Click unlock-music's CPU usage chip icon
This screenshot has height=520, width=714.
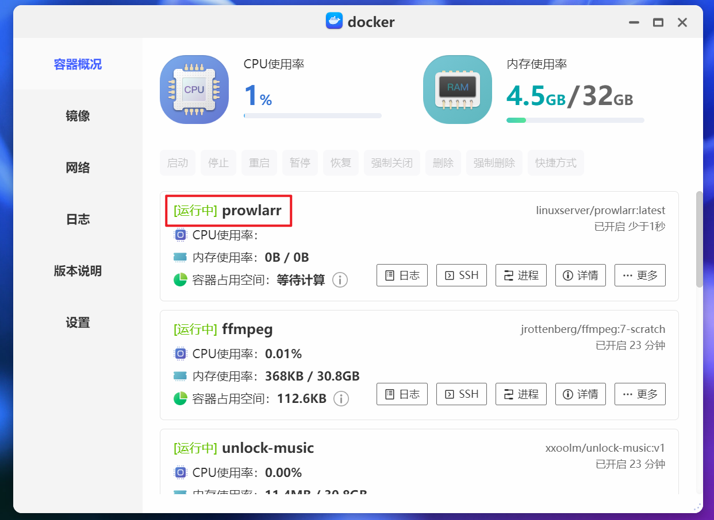[x=181, y=473]
